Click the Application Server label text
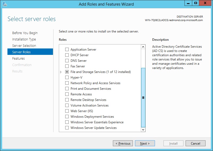Image resolution: width=213 pixels, height=151 pixels. coord(83,50)
